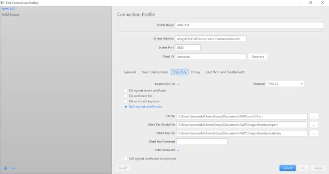Click the Cancel button
The image size is (329, 174).
pos(287,168)
